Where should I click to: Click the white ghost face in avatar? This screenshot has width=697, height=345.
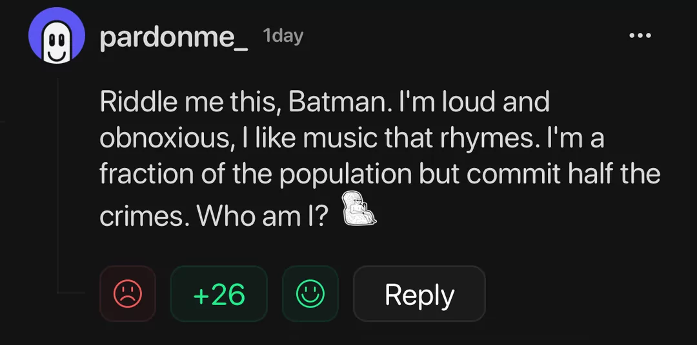click(57, 41)
